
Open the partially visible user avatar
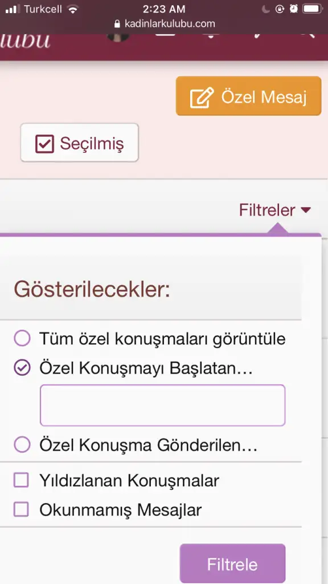(118, 38)
